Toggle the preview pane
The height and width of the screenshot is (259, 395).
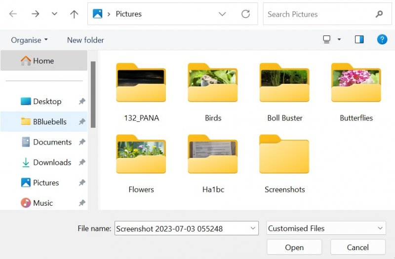click(359, 39)
